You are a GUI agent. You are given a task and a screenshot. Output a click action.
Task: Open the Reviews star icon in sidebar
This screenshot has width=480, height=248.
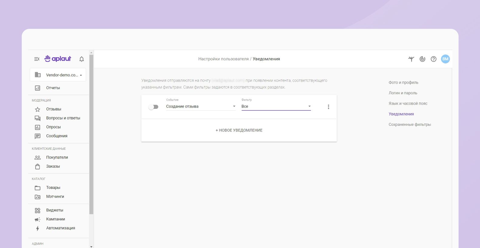coord(38,109)
